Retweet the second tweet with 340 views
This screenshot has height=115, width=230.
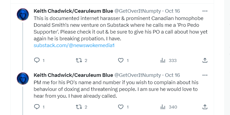coord(79,107)
